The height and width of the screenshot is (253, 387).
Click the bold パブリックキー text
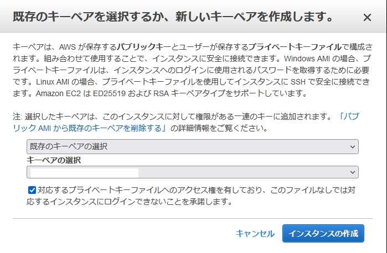point(143,47)
